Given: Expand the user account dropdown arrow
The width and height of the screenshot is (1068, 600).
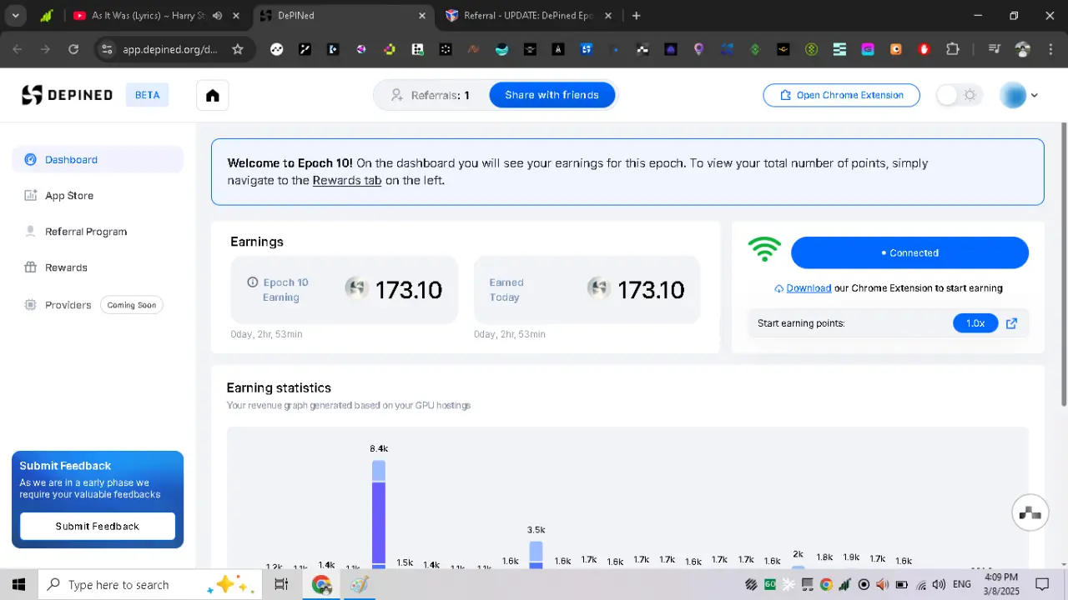Looking at the screenshot, I should tap(1035, 95).
